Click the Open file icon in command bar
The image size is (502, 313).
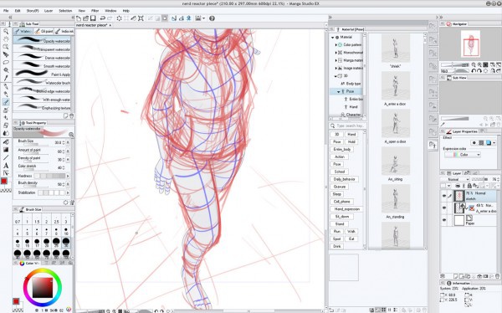point(85,18)
